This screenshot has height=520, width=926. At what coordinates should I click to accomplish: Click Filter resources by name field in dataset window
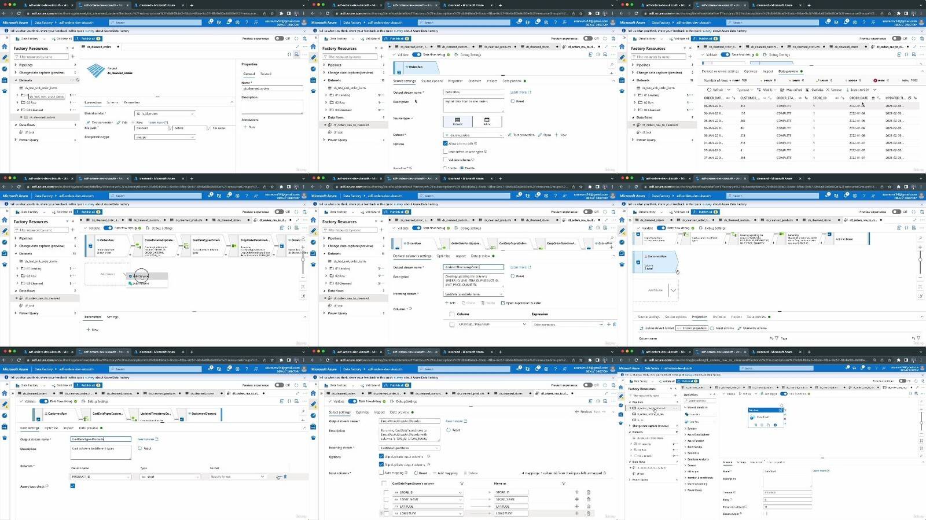coord(42,57)
